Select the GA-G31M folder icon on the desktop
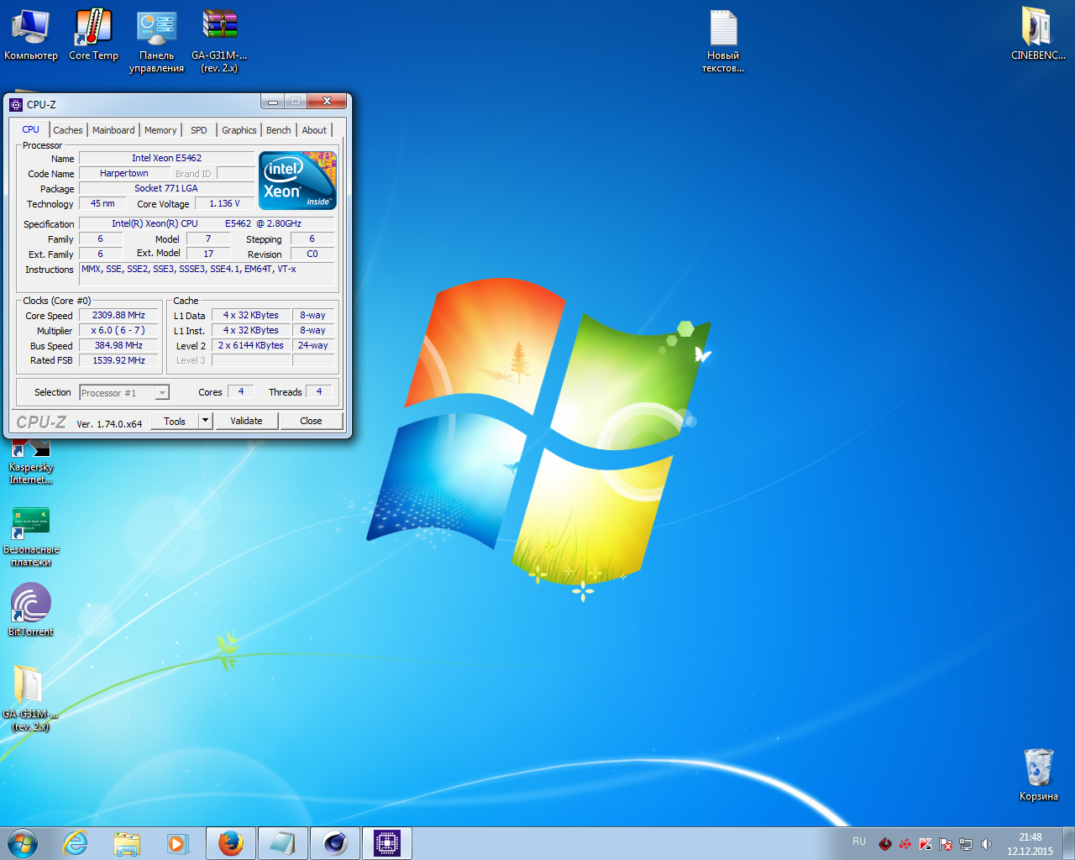 point(30,698)
